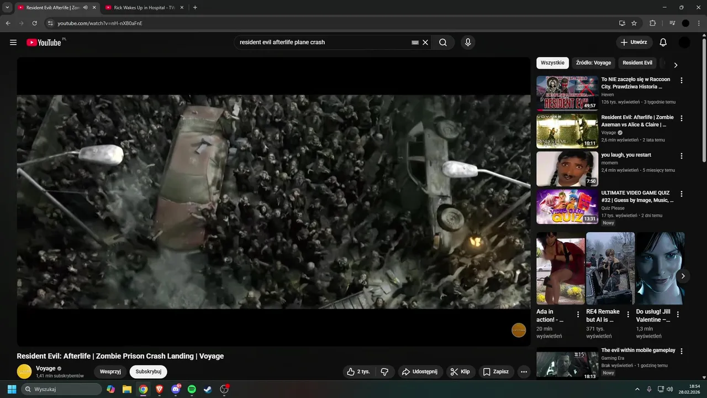707x398 pixels.
Task: Open options for Zombie Axeman video
Action: 681,118
